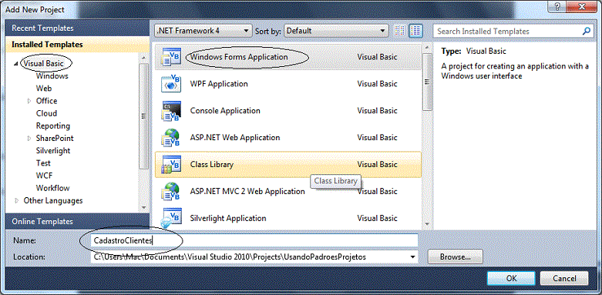Switch to medium icons list view

[415, 31]
